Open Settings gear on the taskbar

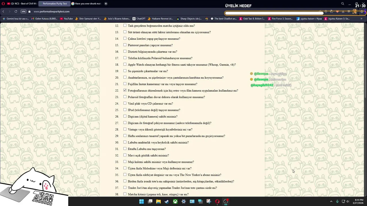click(183, 201)
